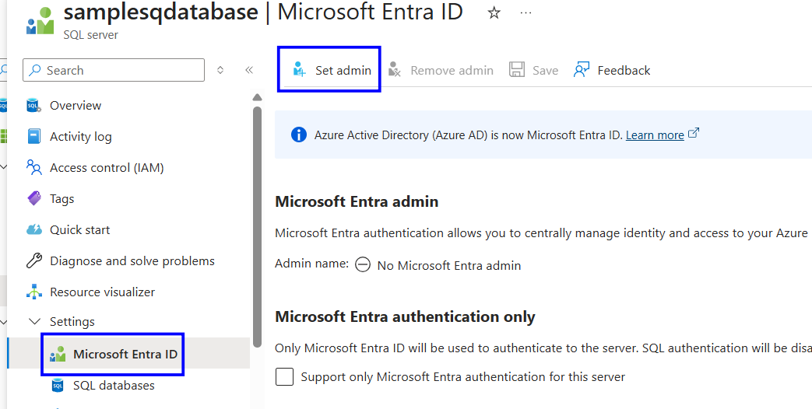Click the sidebar vertical scrollbar thumb

click(x=257, y=227)
